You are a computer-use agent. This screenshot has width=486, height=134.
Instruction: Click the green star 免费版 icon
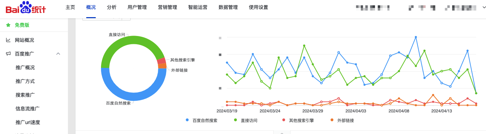(x=8, y=25)
